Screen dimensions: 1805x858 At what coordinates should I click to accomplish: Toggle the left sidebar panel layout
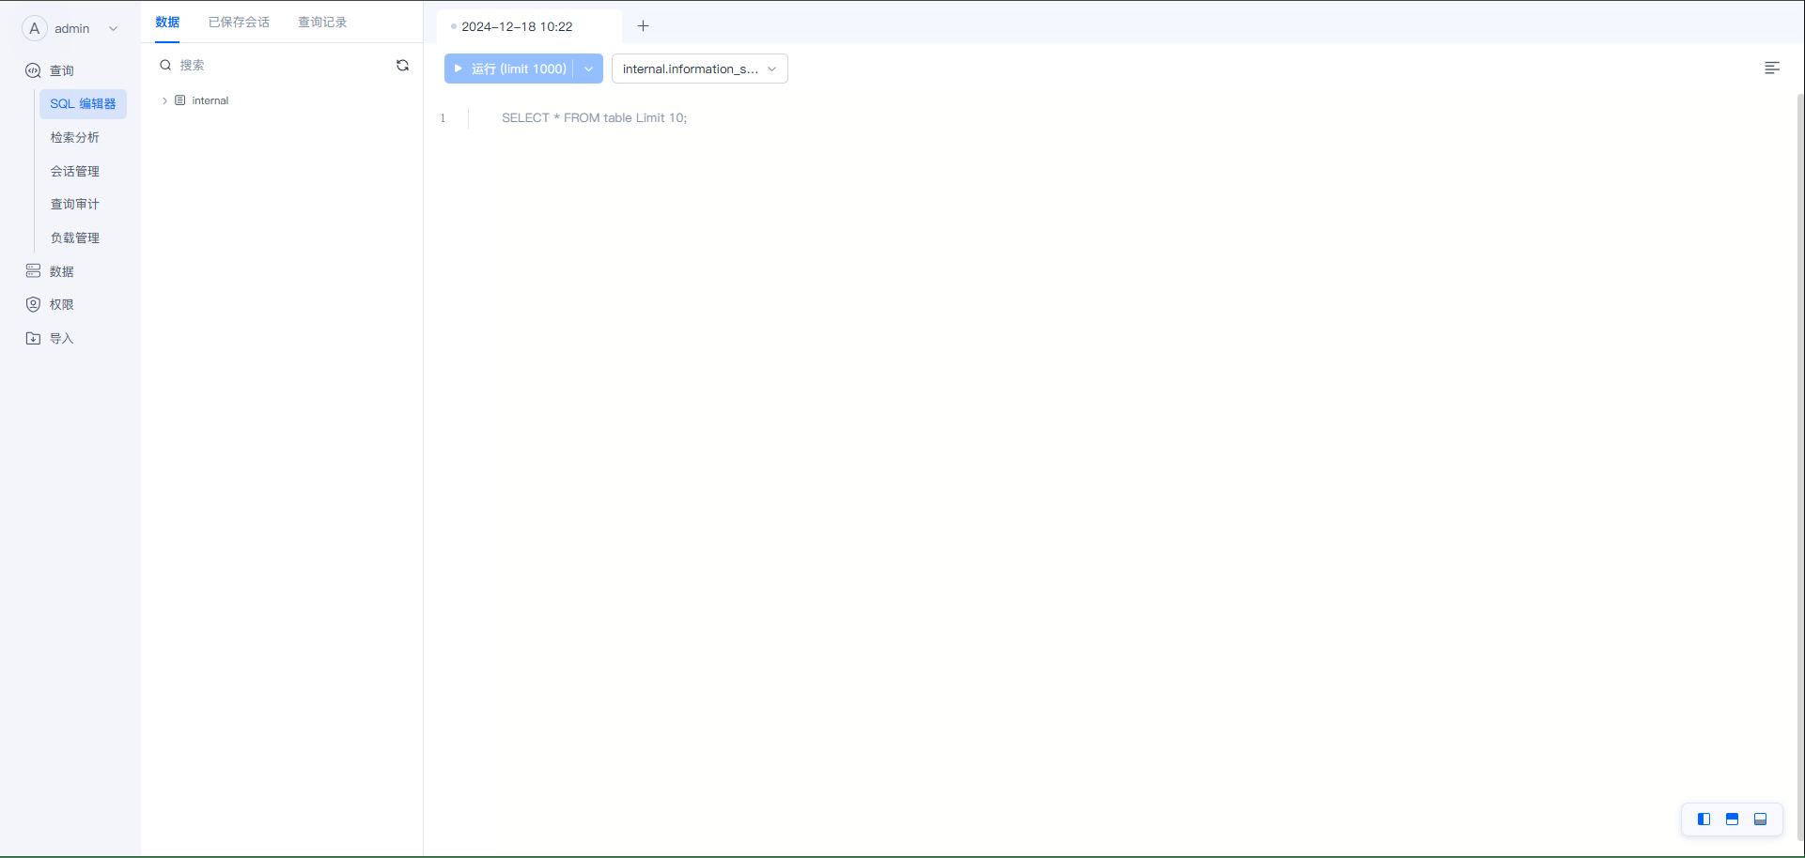pos(1704,820)
